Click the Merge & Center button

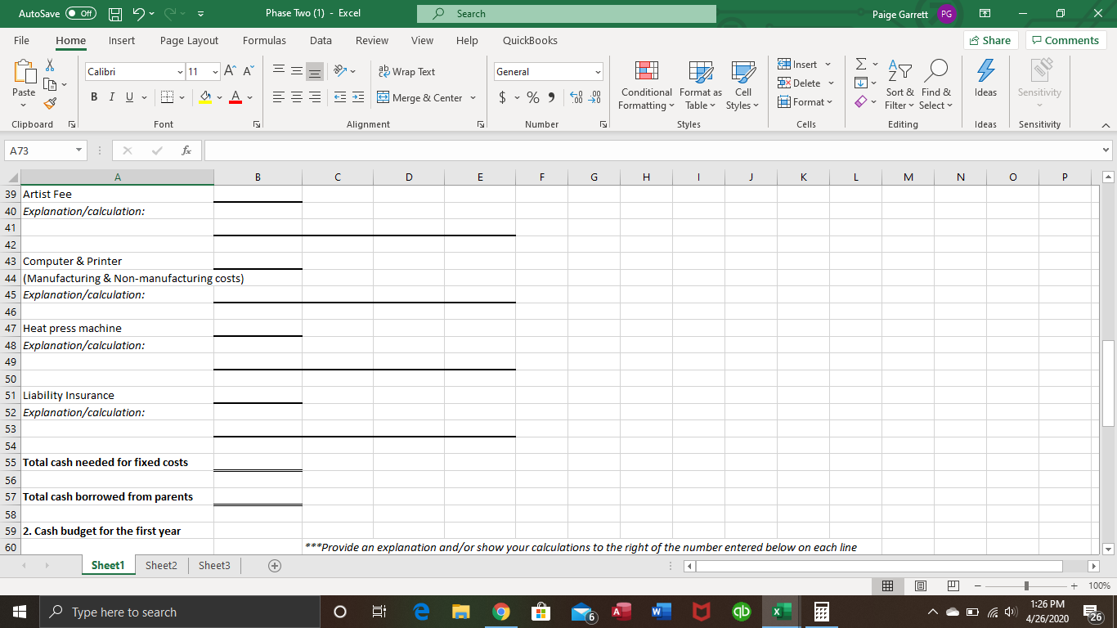pos(420,97)
